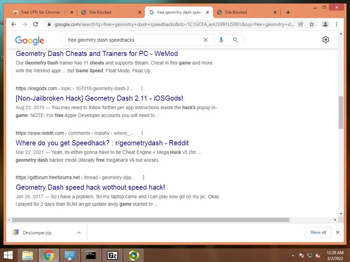Open Chrome three-dot menu

[336, 24]
